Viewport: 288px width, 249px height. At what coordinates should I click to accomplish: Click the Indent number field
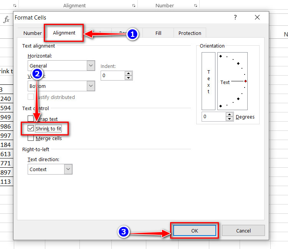113,76
